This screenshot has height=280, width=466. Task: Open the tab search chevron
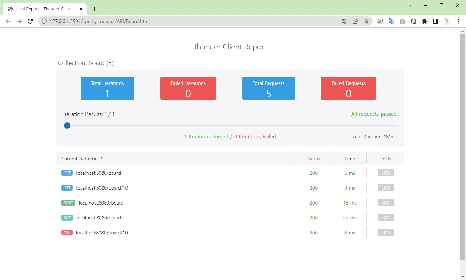pyautogui.click(x=410, y=5)
